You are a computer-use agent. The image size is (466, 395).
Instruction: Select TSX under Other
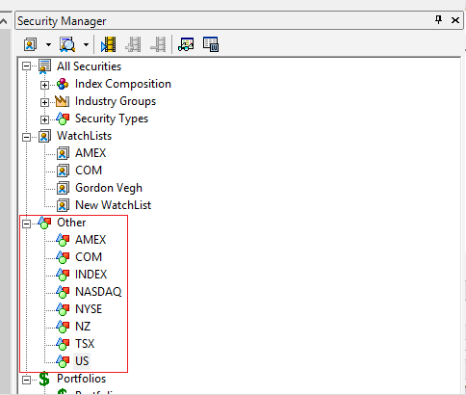tap(85, 344)
